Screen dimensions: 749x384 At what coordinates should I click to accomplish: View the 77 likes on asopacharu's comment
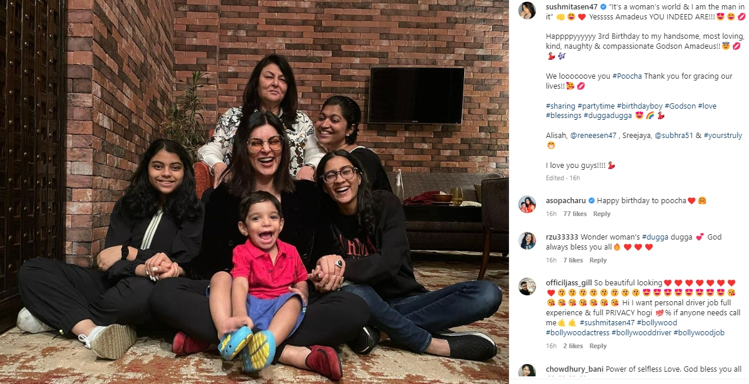pyautogui.click(x=575, y=214)
